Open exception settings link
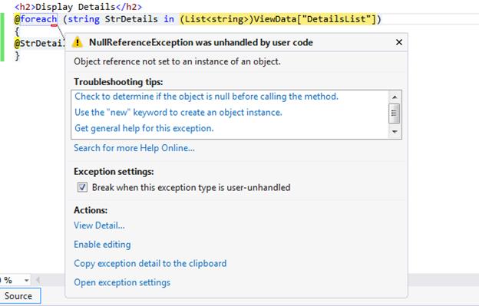The width and height of the screenshot is (479, 306). (122, 282)
